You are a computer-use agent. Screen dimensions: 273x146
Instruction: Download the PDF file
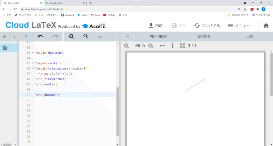click(x=156, y=26)
